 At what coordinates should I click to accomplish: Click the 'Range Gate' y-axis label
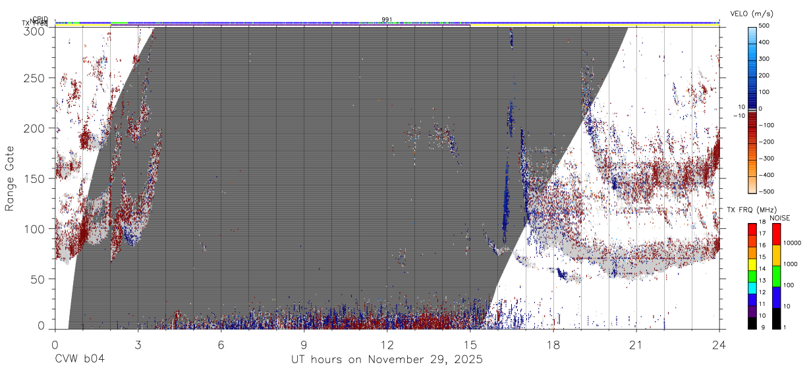coord(10,178)
